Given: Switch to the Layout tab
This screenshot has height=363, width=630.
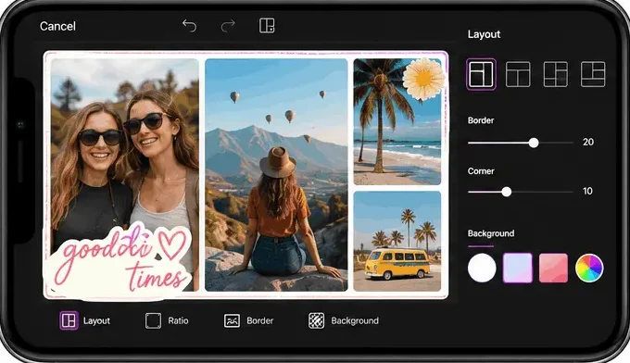Looking at the screenshot, I should (x=85, y=320).
